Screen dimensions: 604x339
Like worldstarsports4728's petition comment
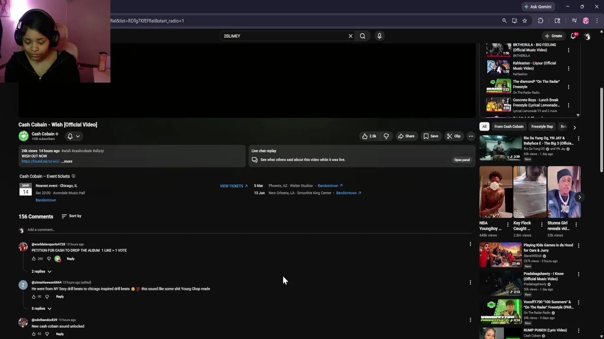[x=34, y=258]
